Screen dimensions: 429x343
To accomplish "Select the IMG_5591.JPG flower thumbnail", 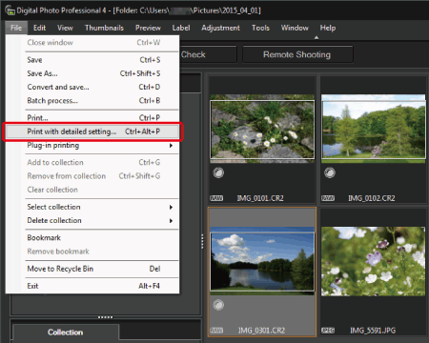I will (373, 261).
